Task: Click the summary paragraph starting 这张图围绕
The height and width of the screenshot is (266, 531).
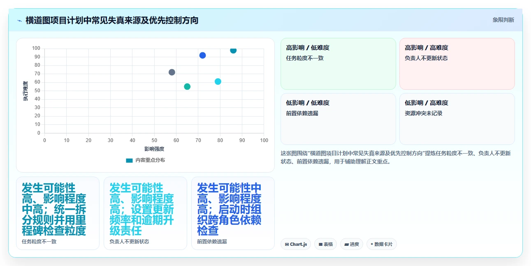Action: click(x=396, y=157)
